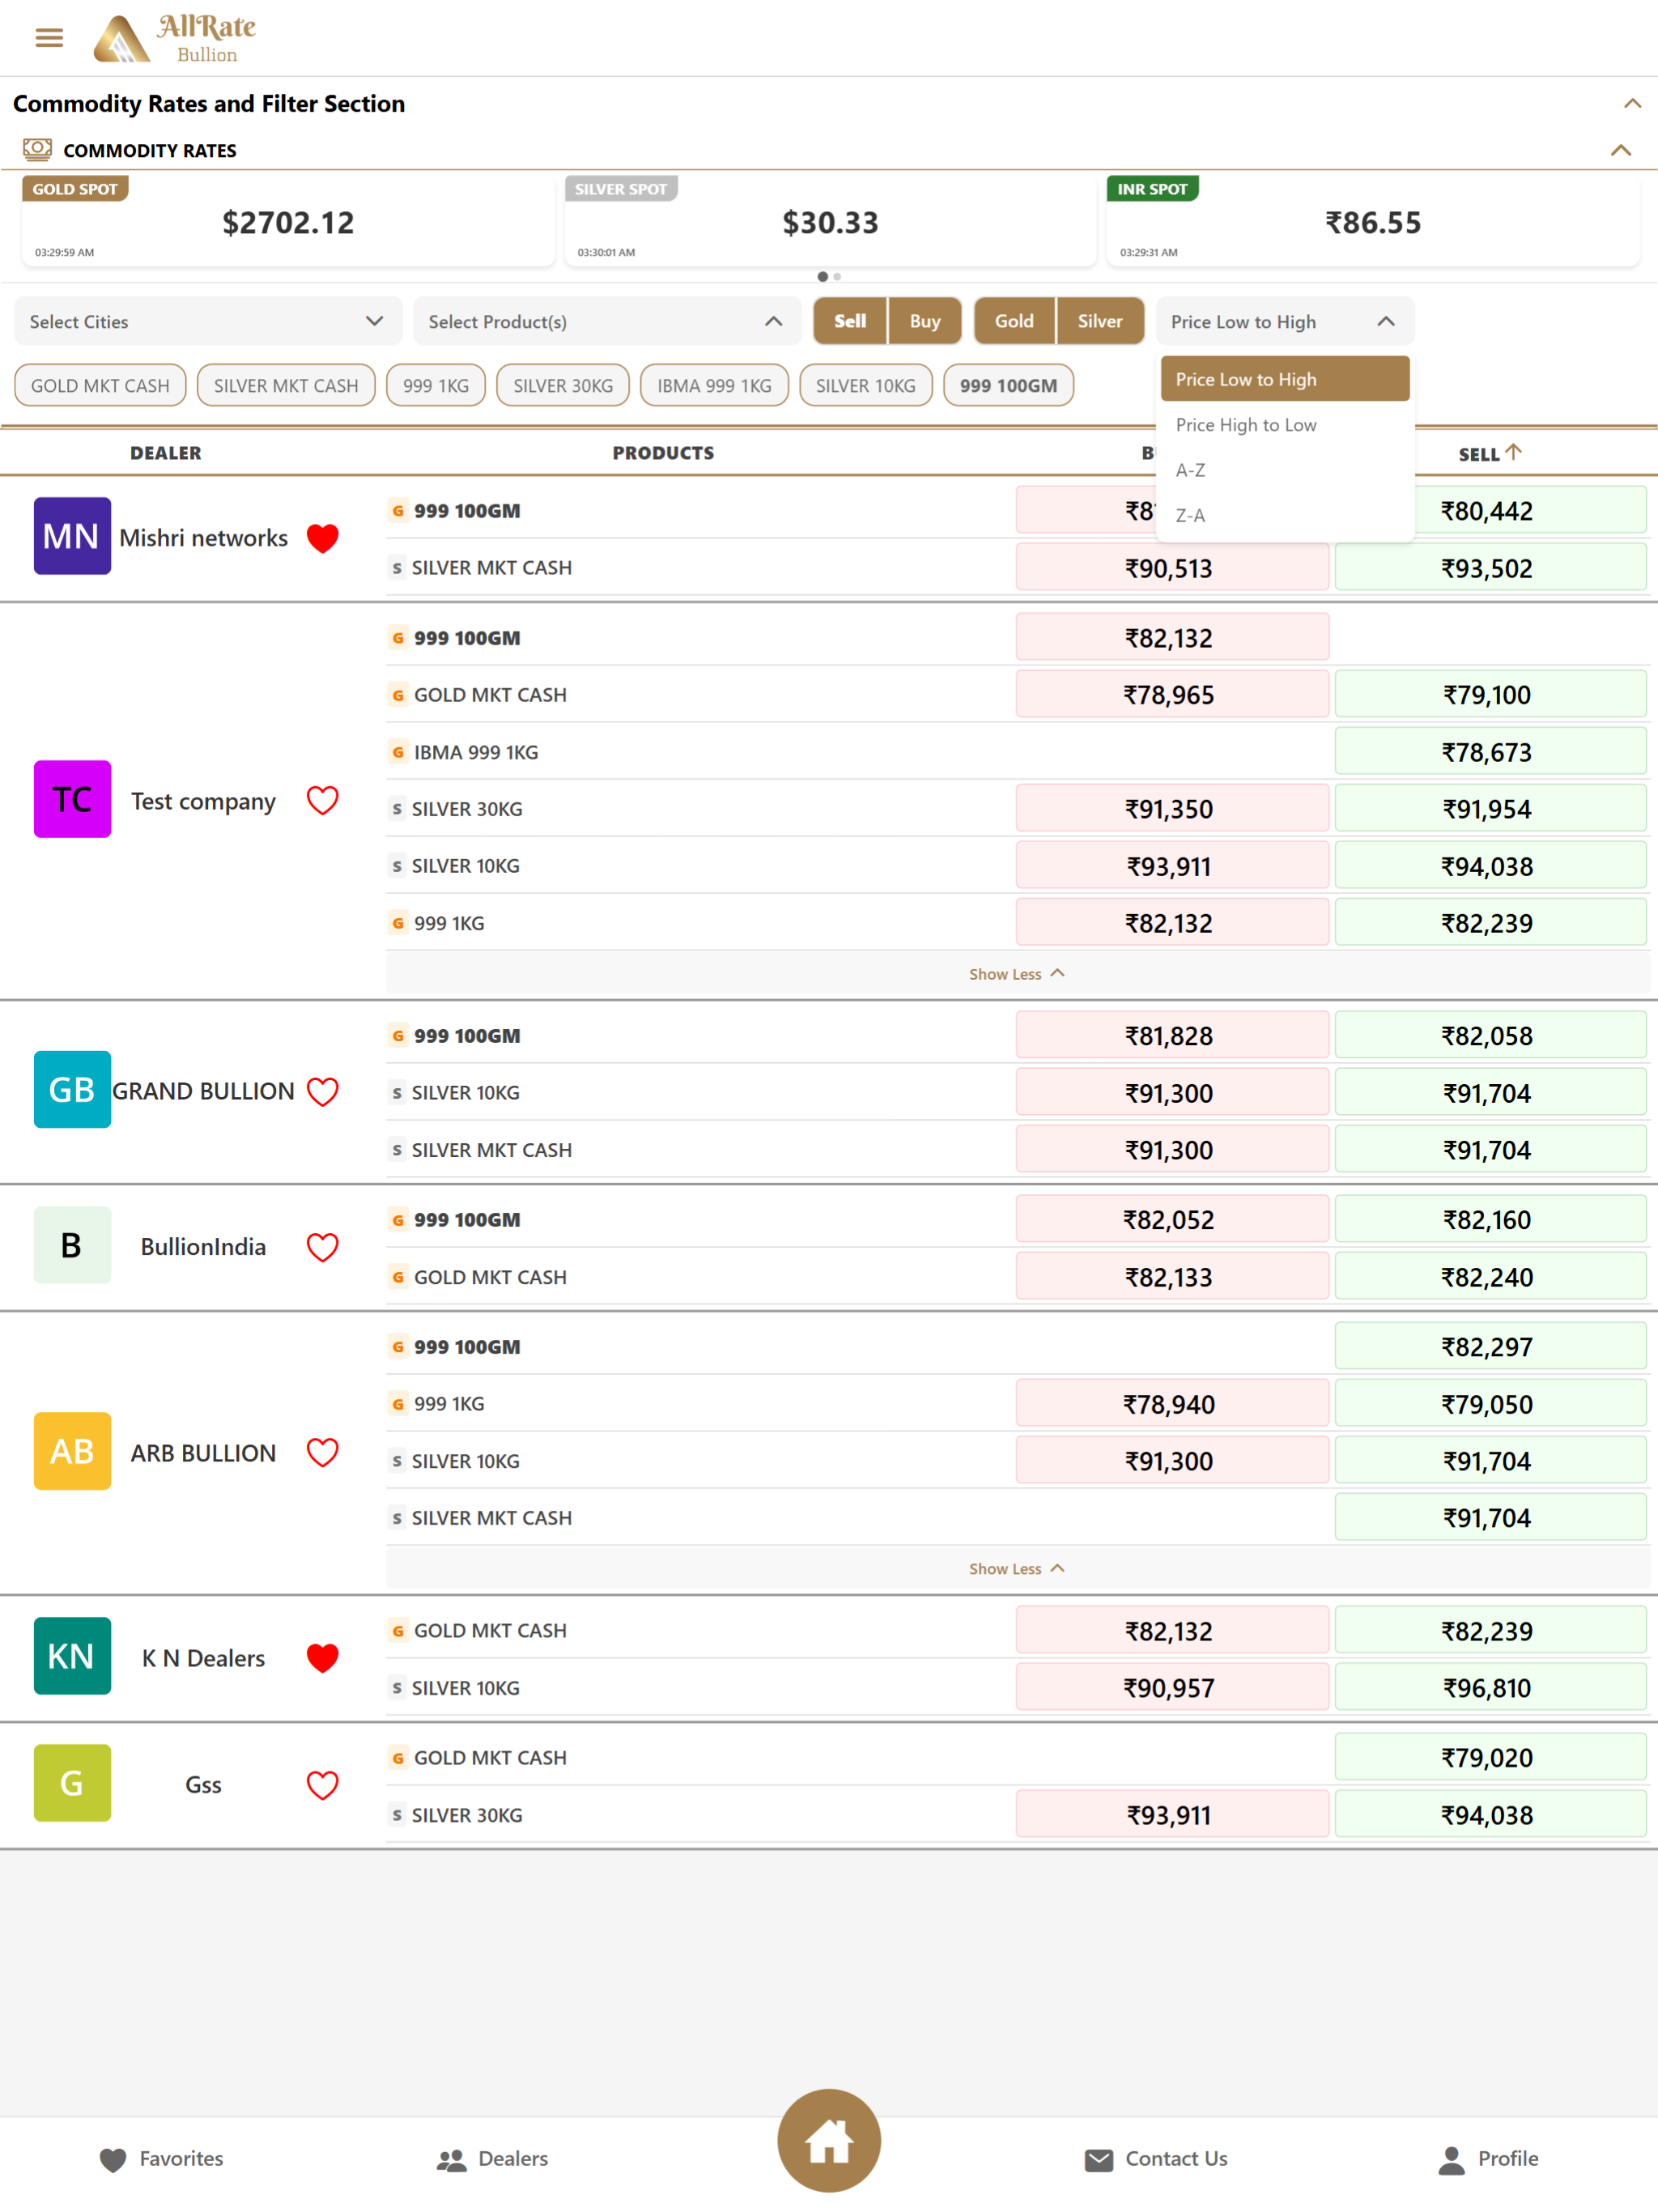Toggle the Sell filter button
1658x2212 pixels.
click(850, 321)
